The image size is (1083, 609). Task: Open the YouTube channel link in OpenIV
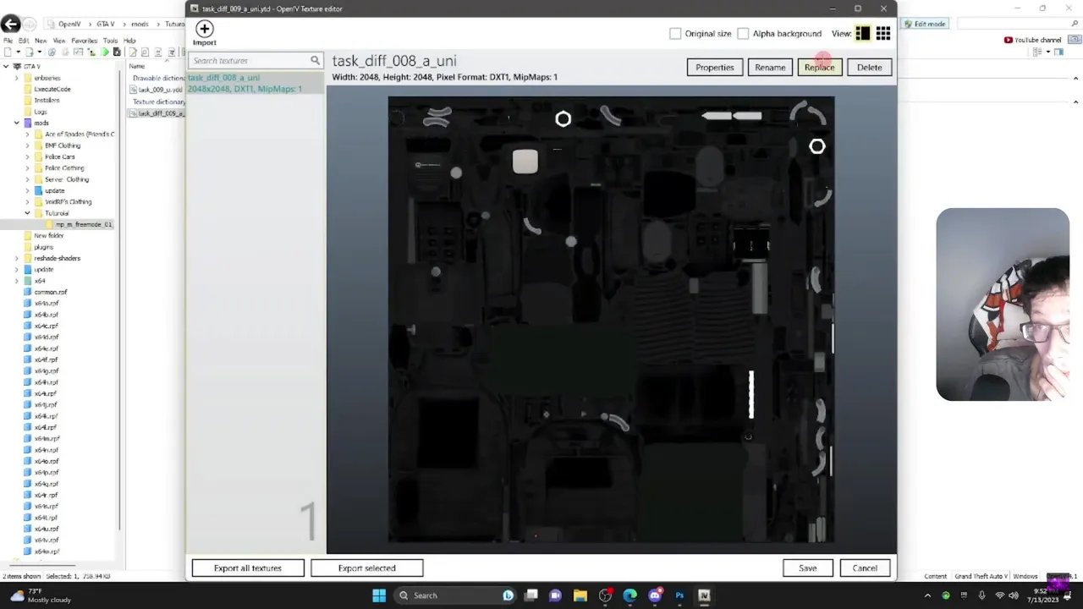point(1032,40)
